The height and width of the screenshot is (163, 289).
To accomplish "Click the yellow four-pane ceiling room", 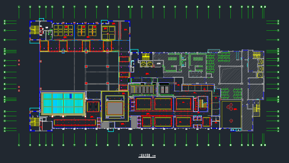I will click(x=108, y=33).
